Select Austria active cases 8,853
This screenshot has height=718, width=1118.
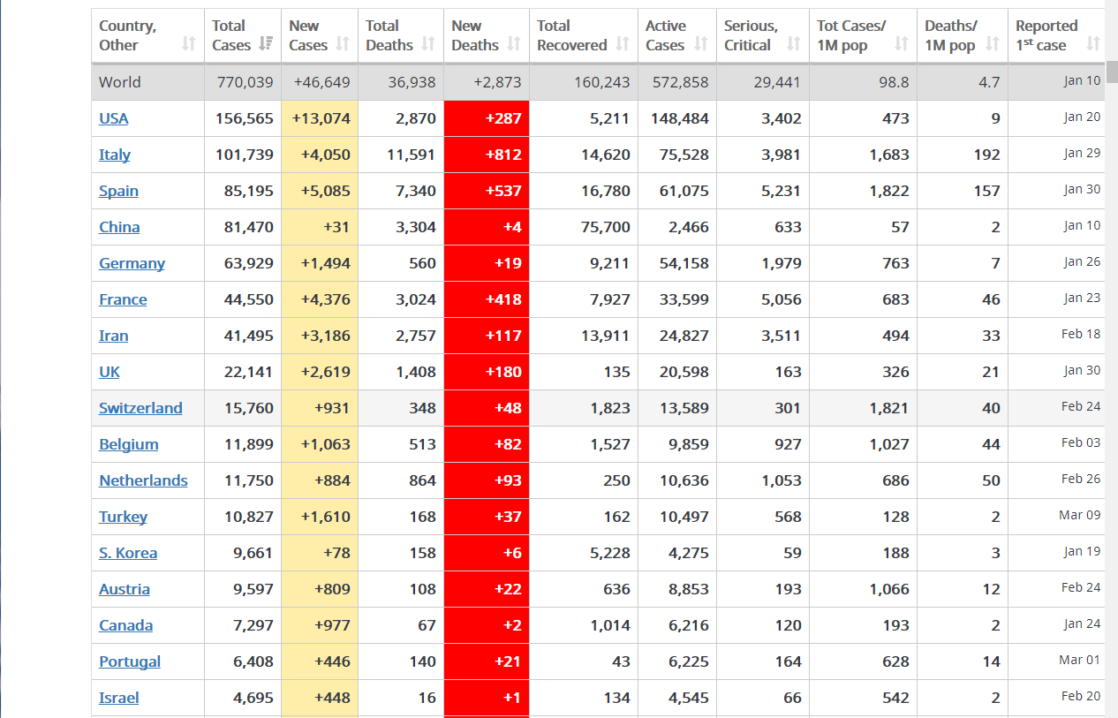(x=689, y=589)
